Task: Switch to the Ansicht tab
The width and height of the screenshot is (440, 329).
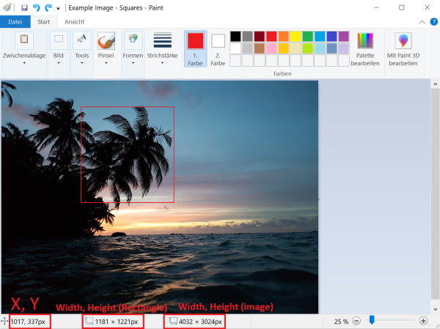Action: click(74, 22)
